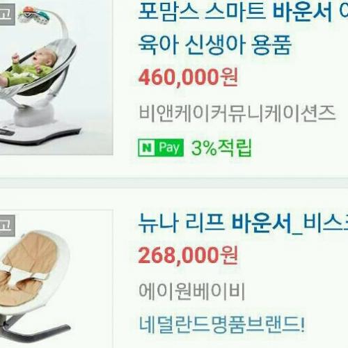Click bold keyword 바운서 in 포맘스 title
Viewport: 348px width, 348px height.
302,12
